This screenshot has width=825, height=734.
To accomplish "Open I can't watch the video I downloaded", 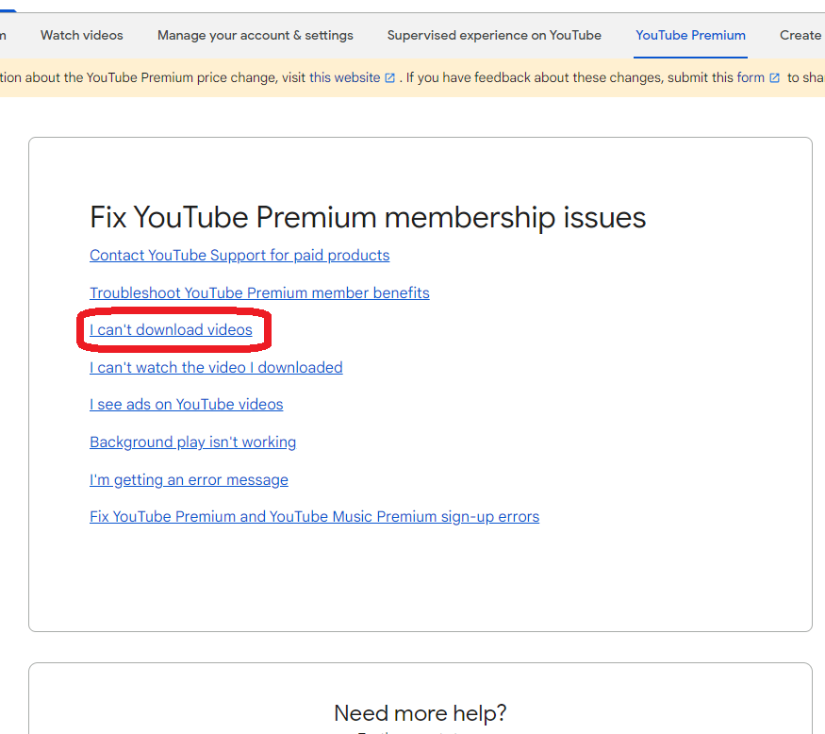I will tap(216, 368).
